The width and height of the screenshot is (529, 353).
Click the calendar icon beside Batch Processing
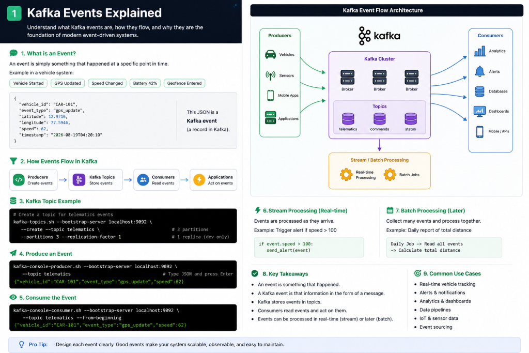click(390, 210)
